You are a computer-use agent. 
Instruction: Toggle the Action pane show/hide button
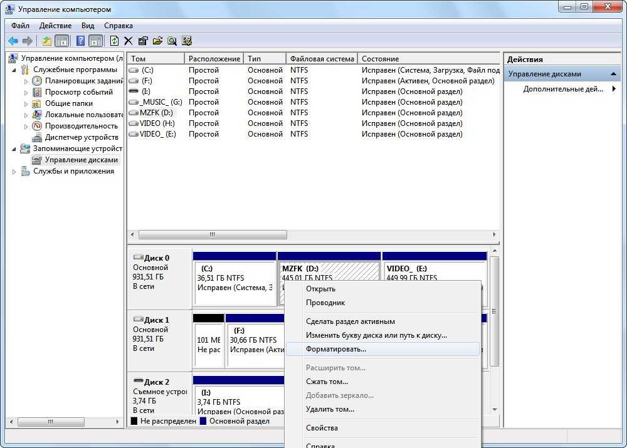click(95, 41)
